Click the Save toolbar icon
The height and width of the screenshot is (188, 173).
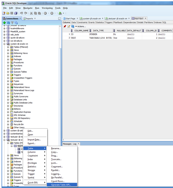pyautogui.click(x=12, y=13)
